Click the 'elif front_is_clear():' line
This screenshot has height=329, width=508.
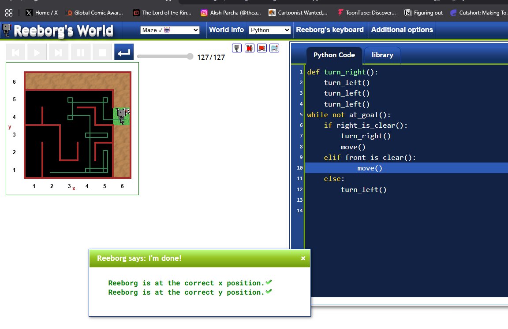(370, 158)
